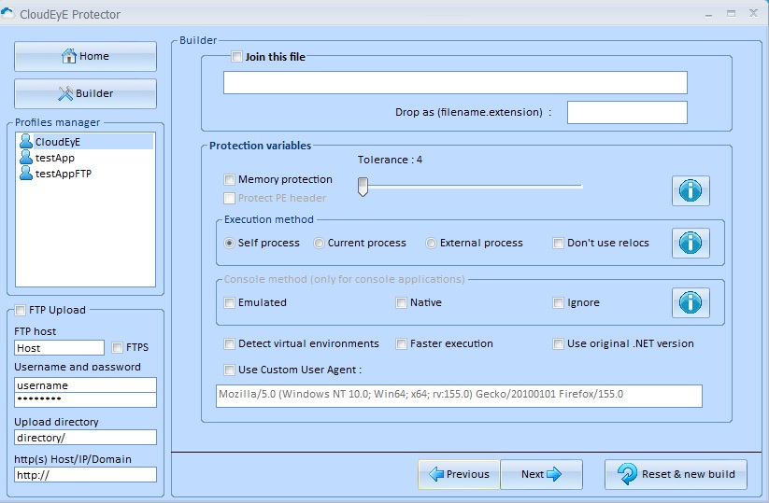Click Reset & new build button
769x503 pixels.
[x=676, y=474]
